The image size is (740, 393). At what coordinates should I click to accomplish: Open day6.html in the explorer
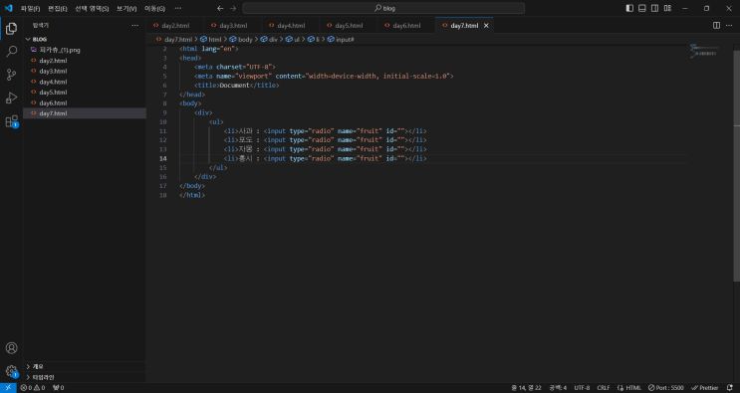pyautogui.click(x=85, y=103)
